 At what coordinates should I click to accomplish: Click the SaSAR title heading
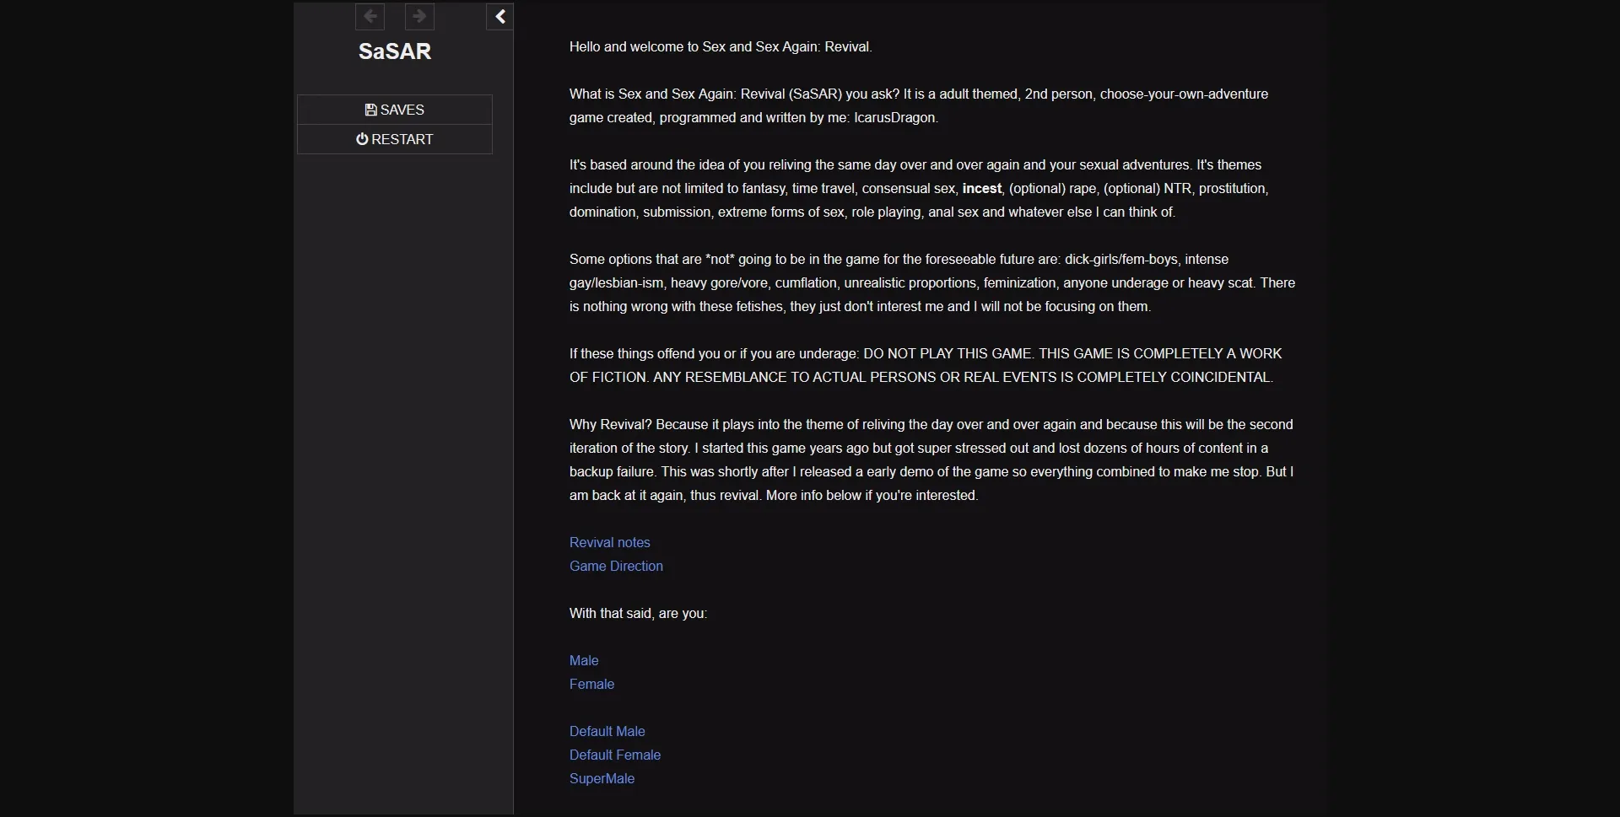396,51
